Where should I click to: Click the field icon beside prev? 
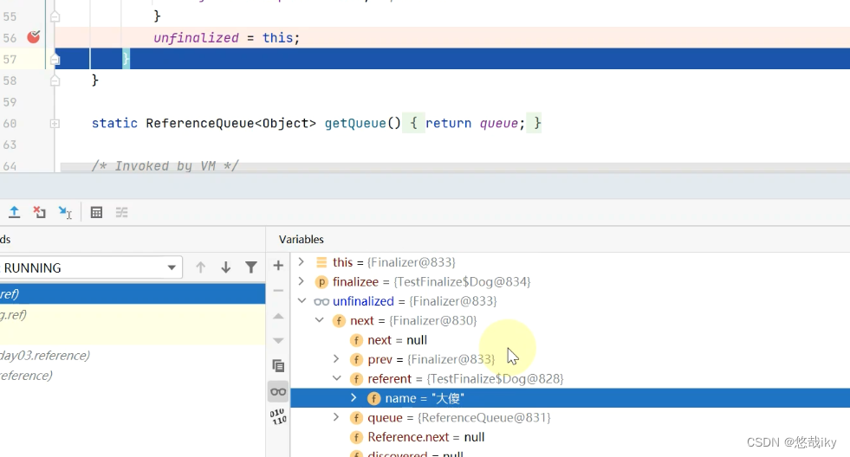click(356, 359)
